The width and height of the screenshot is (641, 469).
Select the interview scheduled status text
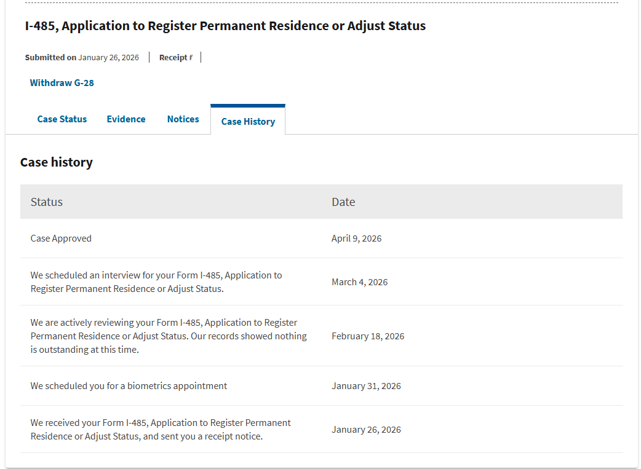(x=156, y=282)
